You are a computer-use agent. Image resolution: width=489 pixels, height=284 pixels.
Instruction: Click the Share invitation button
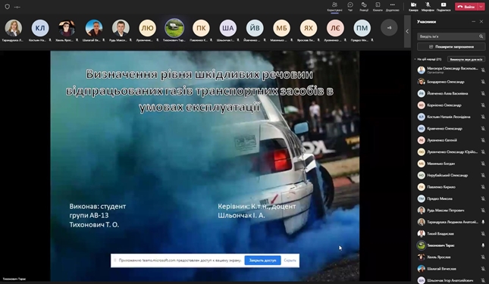coord(451,47)
